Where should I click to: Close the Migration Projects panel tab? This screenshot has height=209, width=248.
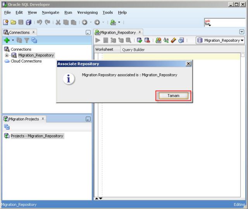[43, 119]
